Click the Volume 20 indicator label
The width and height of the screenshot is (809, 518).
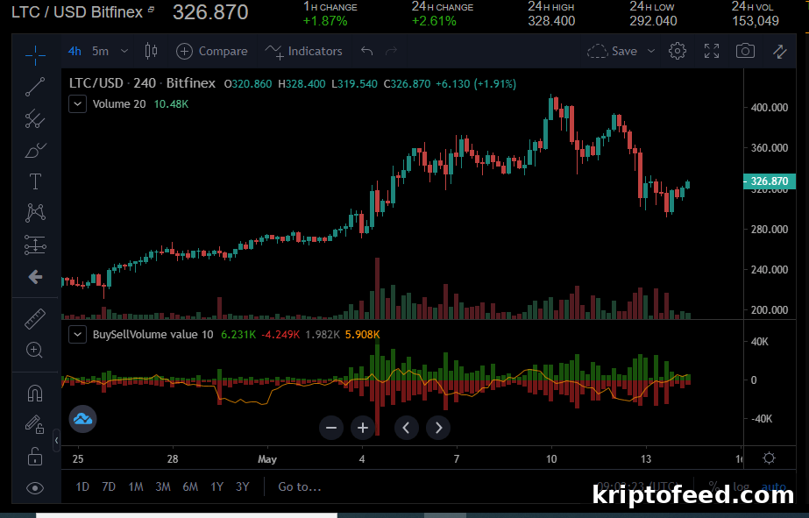(x=119, y=103)
